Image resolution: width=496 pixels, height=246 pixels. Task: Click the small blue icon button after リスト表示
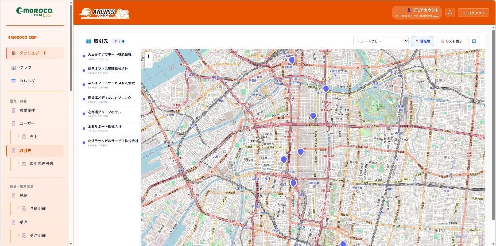(x=474, y=41)
